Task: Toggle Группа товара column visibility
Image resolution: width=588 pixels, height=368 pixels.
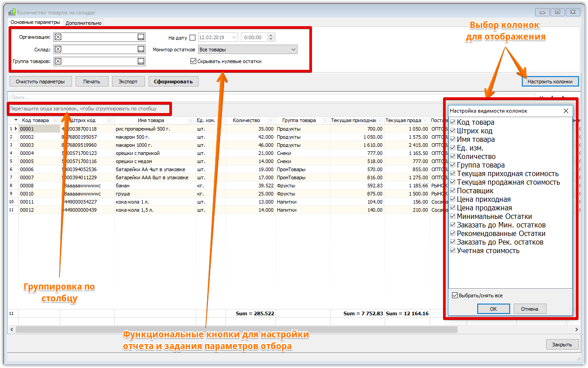Action: pyautogui.click(x=453, y=165)
